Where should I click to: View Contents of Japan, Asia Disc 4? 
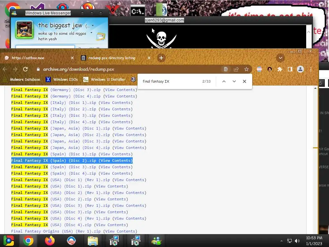pyautogui.click(x=129, y=148)
